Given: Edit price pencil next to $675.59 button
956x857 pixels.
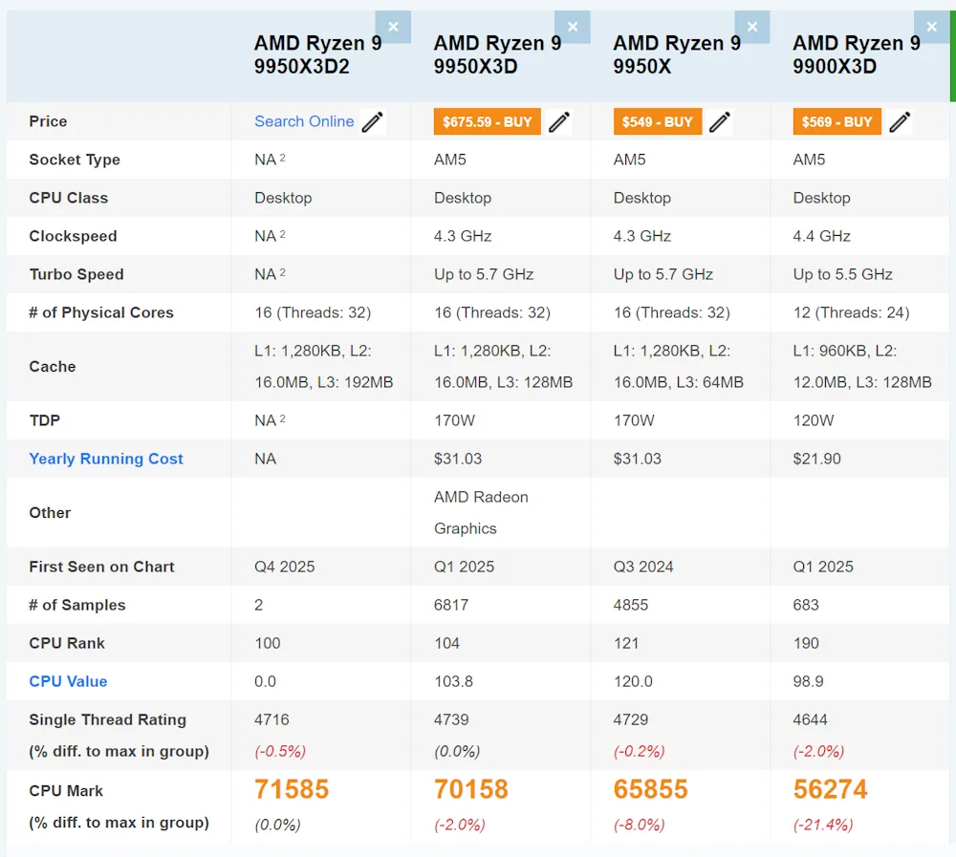Looking at the screenshot, I should click(x=559, y=122).
